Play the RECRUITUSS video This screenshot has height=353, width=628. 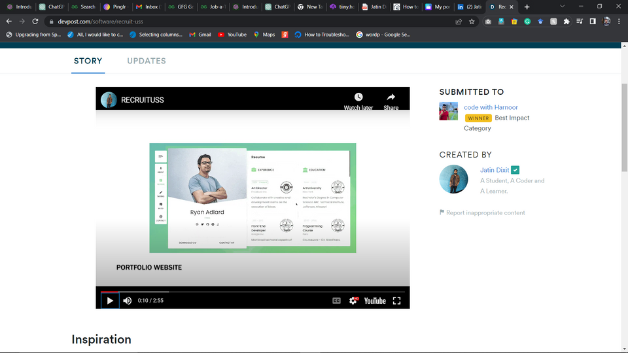(110, 301)
